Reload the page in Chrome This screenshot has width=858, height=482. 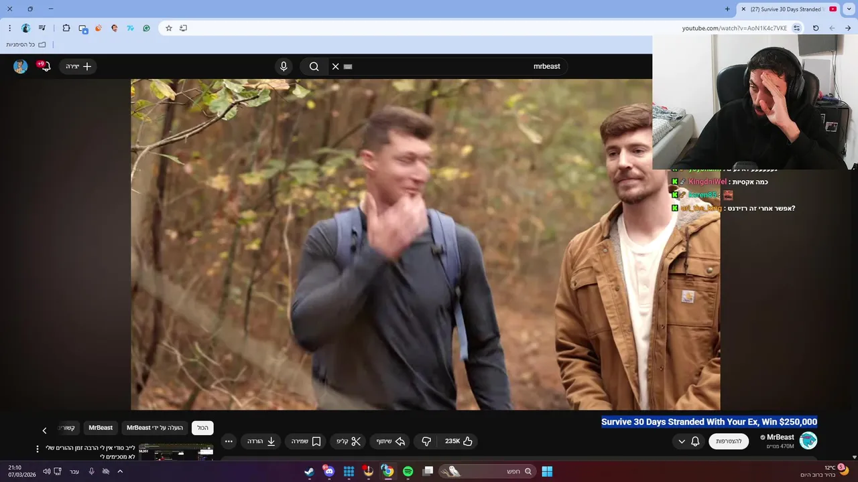[x=816, y=28]
